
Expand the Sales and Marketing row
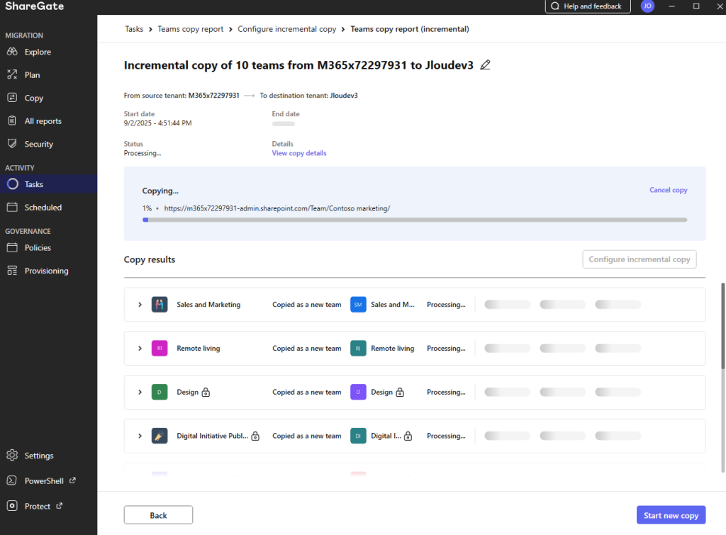pos(140,305)
